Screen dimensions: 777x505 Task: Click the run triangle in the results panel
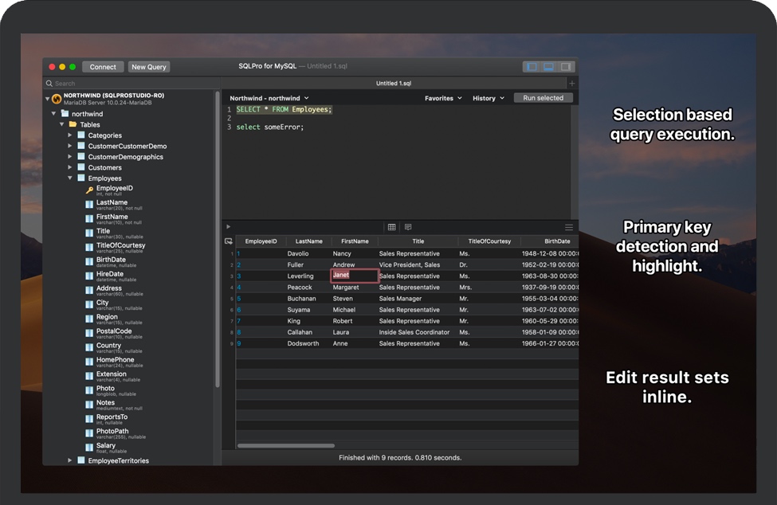click(229, 226)
